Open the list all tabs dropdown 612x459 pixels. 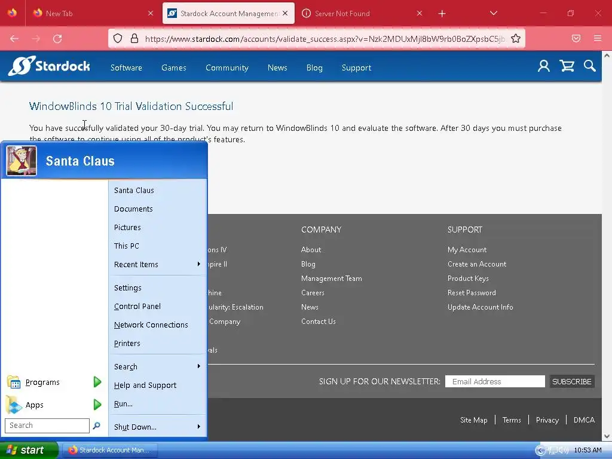[x=493, y=13]
